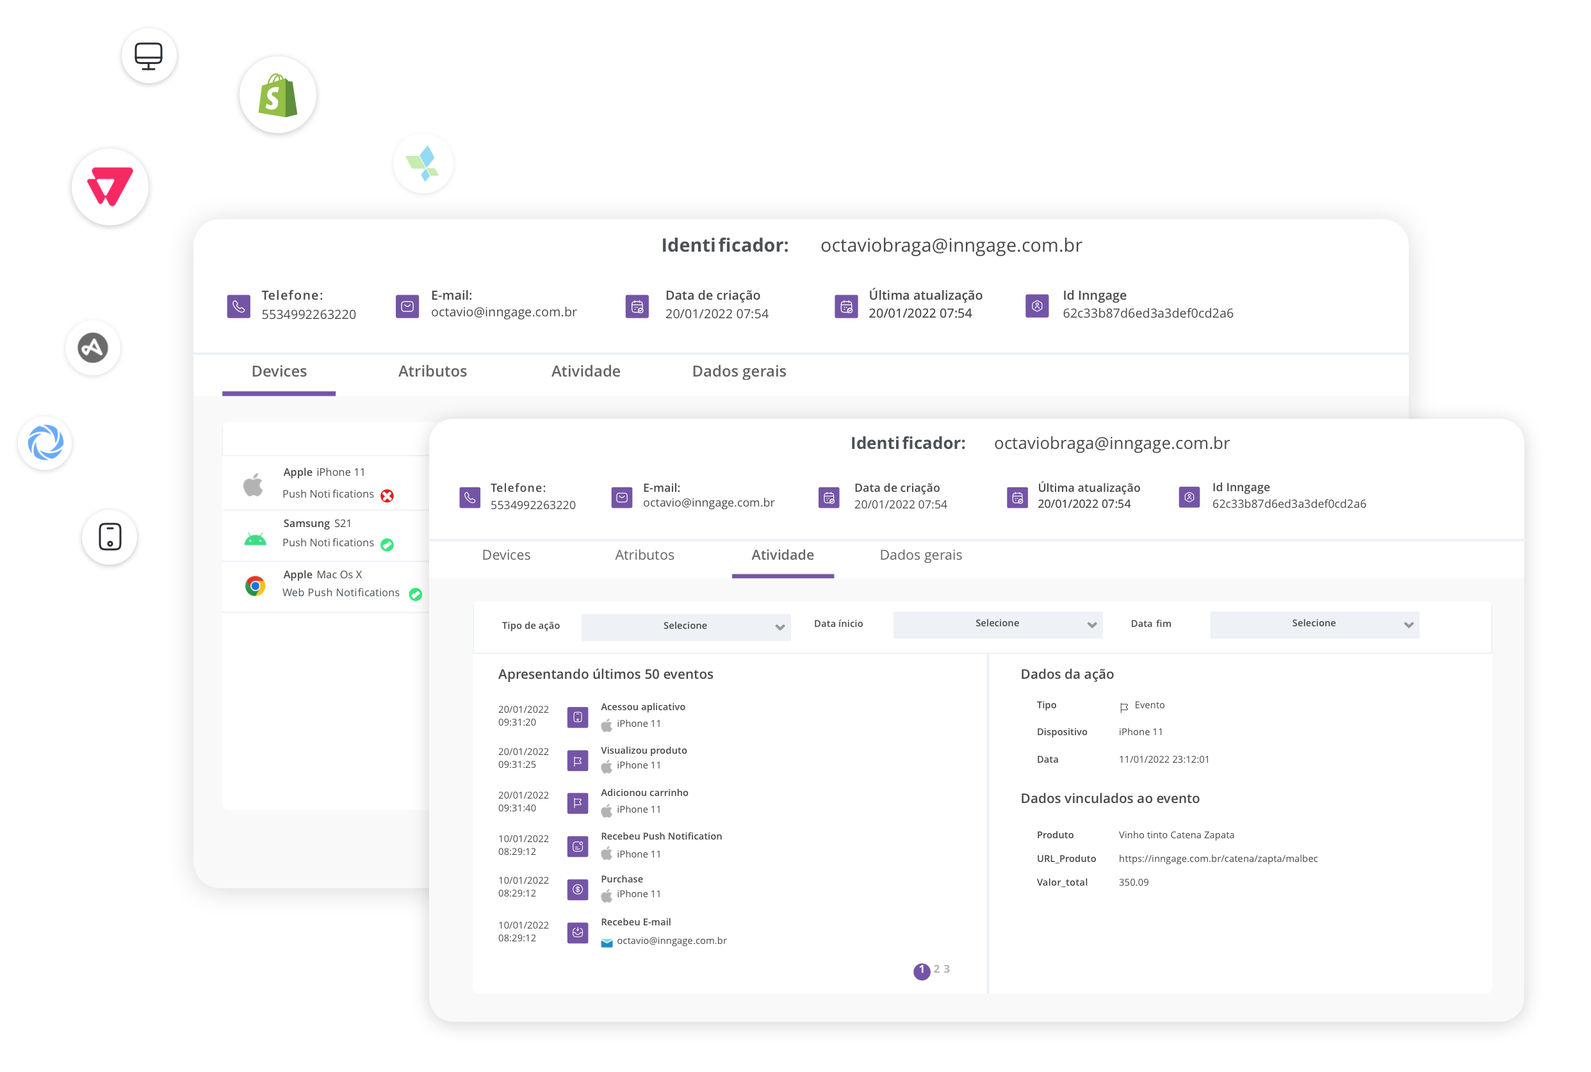Screen dimensions: 1591x1072
Task: Click the mobile phone channel icon
Action: pyautogui.click(x=110, y=537)
